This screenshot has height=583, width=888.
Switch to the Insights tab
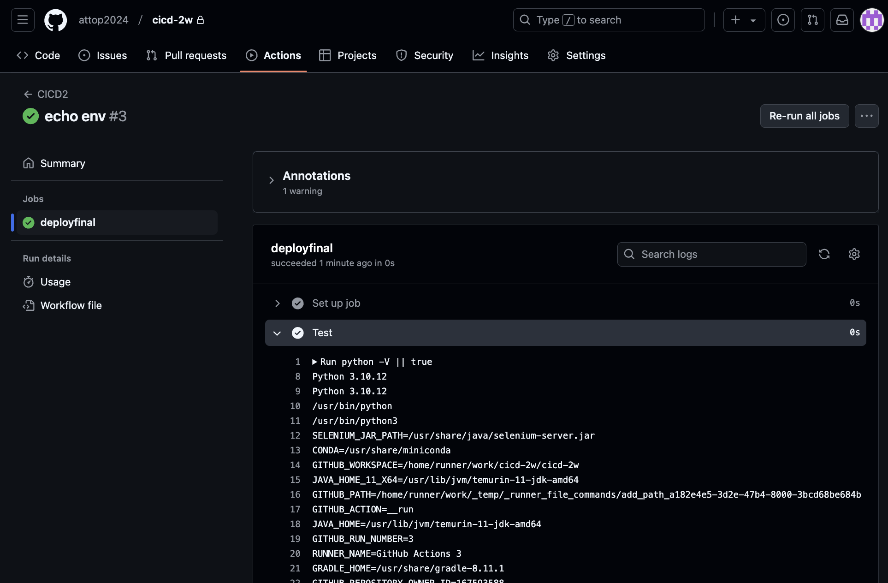click(500, 55)
